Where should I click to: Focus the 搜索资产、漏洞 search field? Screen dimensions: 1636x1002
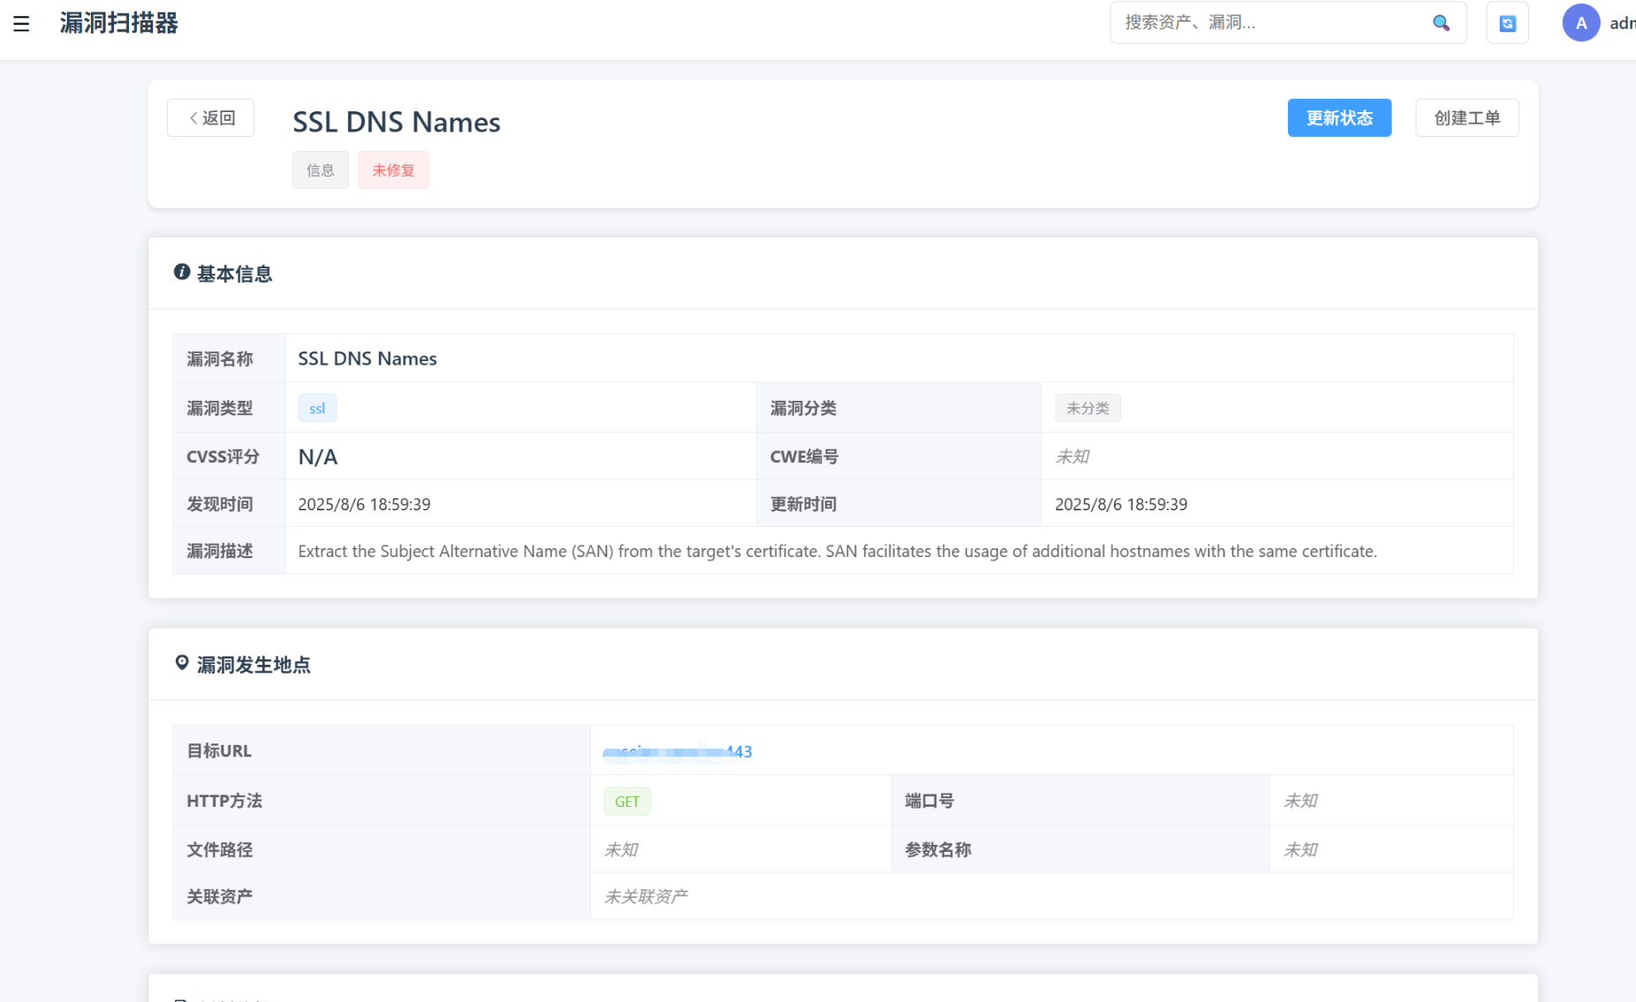click(x=1270, y=23)
